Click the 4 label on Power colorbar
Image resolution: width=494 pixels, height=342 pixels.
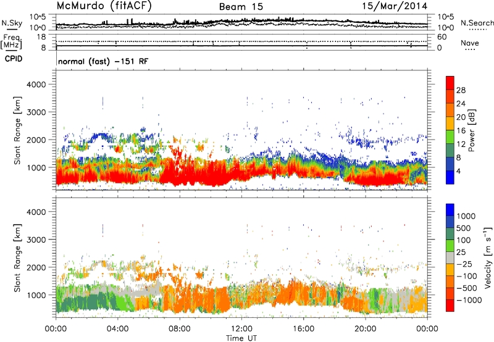458,171
